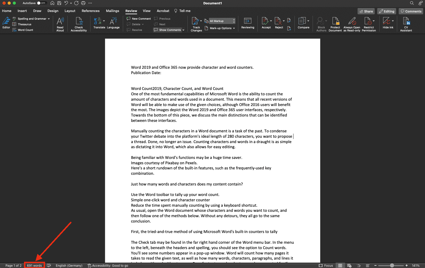The width and height of the screenshot is (425, 268).
Task: Click the Share button
Action: coord(366,11)
